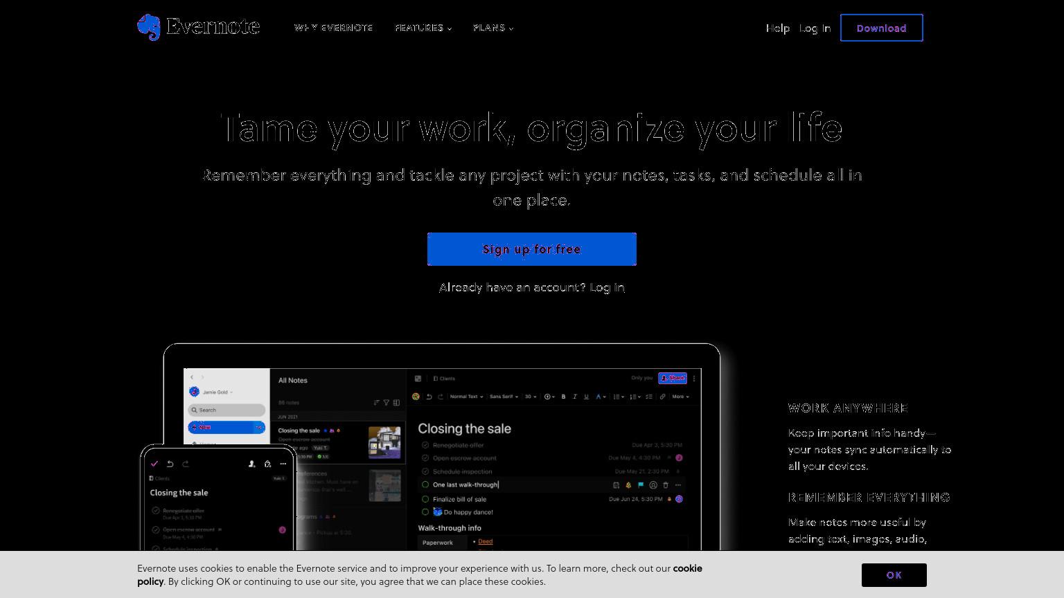Click Sign up for free
This screenshot has width=1064, height=598.
click(x=531, y=249)
